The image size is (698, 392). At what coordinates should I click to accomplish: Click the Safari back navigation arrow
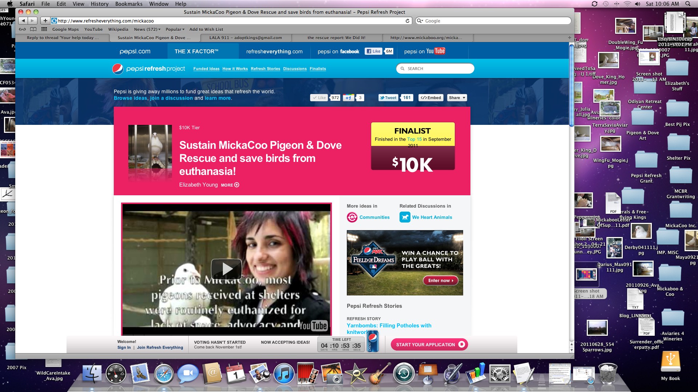pos(23,21)
